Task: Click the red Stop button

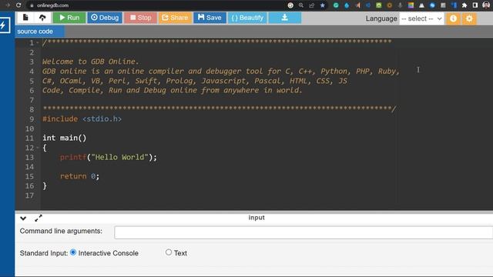Action: [x=140, y=18]
